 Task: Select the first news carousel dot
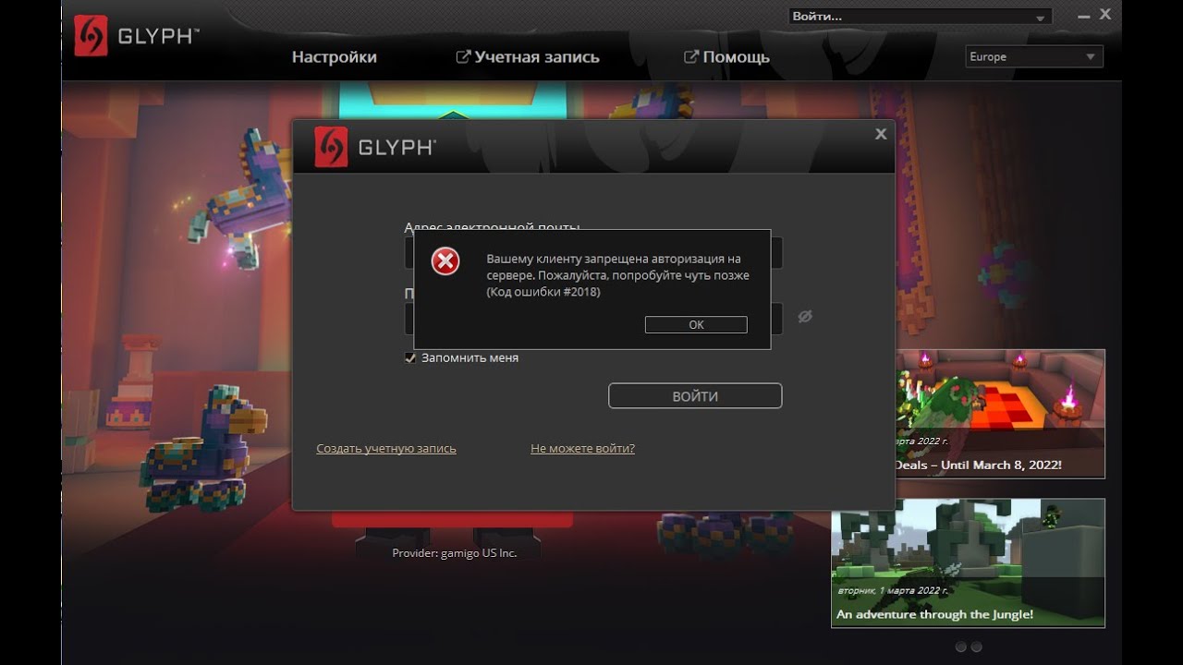[x=961, y=647]
